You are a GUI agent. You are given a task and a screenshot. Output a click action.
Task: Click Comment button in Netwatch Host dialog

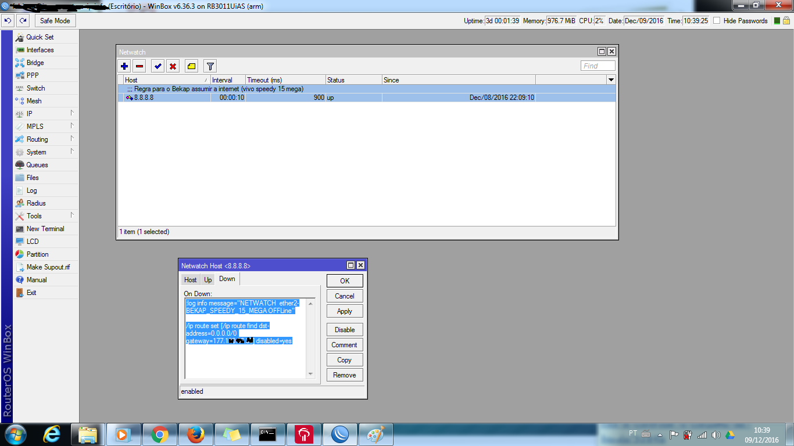pos(345,344)
